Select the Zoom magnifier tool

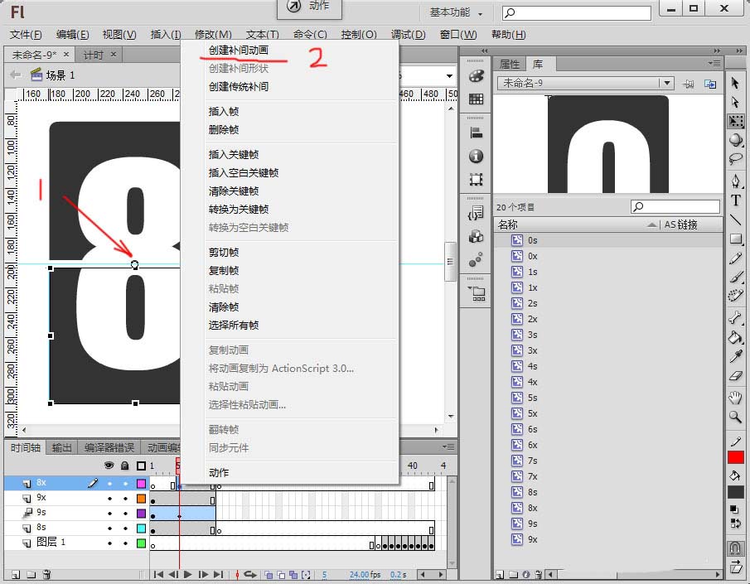pyautogui.click(x=736, y=417)
